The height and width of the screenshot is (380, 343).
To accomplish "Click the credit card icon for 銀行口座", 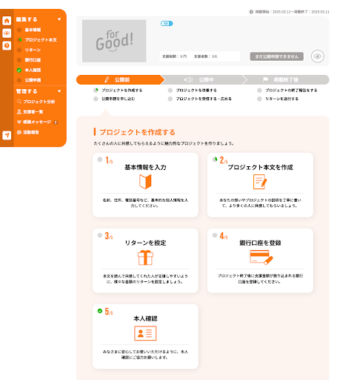I will tap(262, 258).
